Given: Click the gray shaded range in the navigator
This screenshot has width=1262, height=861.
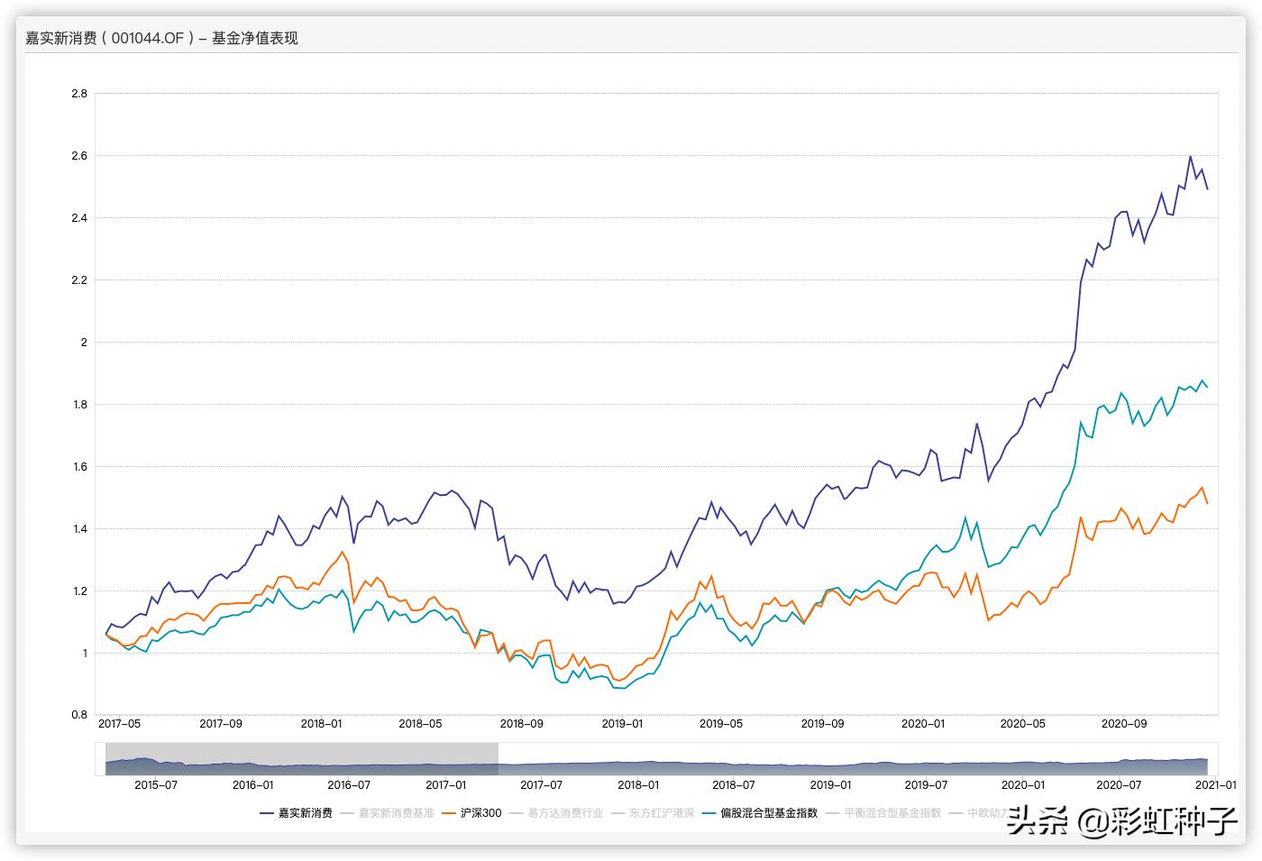Looking at the screenshot, I should tap(301, 758).
